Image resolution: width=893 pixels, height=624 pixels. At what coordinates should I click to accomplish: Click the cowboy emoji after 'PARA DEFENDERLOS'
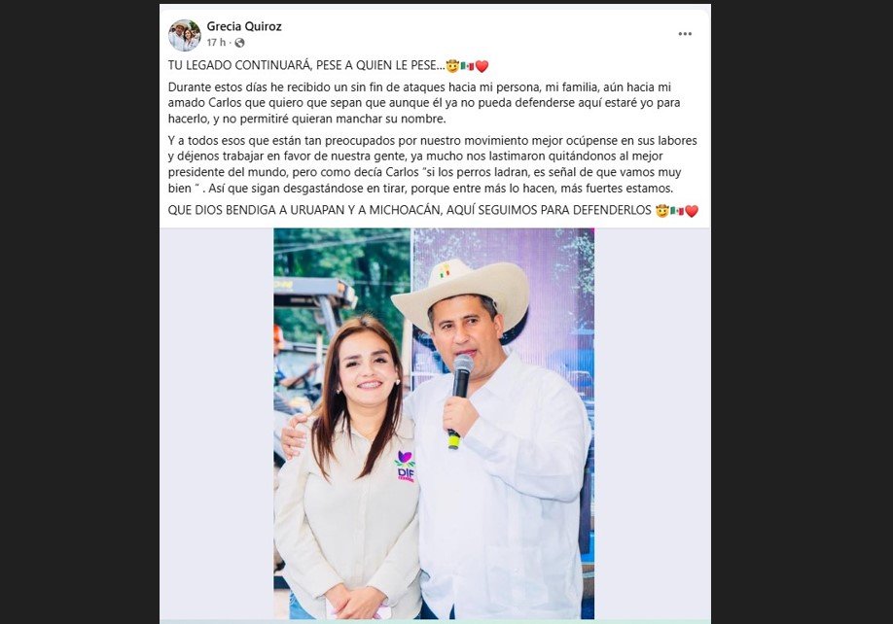coord(661,211)
